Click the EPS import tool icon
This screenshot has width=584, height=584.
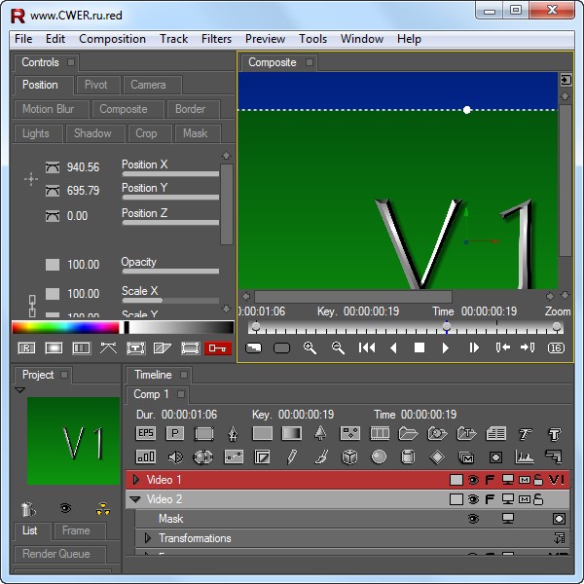(x=146, y=433)
